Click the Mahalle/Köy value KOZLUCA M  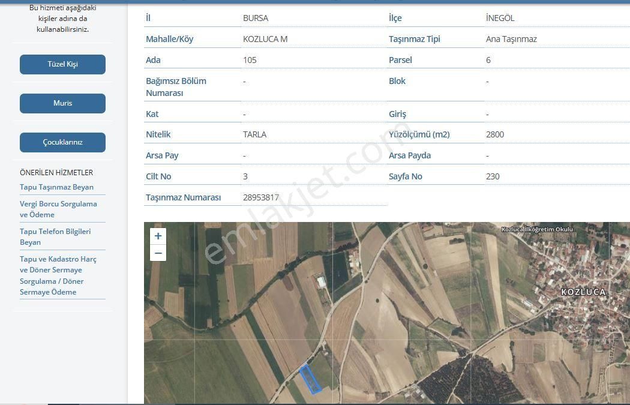click(265, 39)
